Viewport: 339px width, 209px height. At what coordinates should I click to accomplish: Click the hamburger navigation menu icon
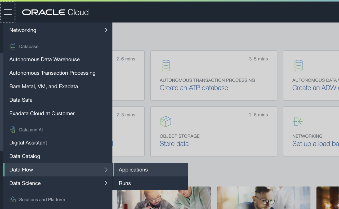(8, 12)
